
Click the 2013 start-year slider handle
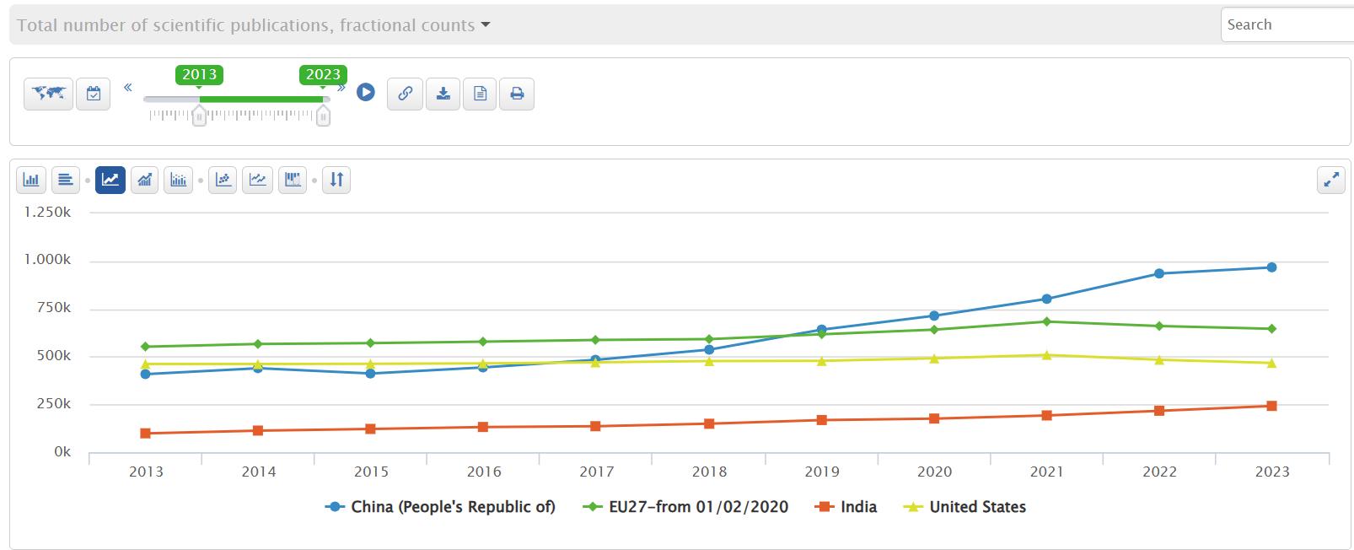coord(199,116)
